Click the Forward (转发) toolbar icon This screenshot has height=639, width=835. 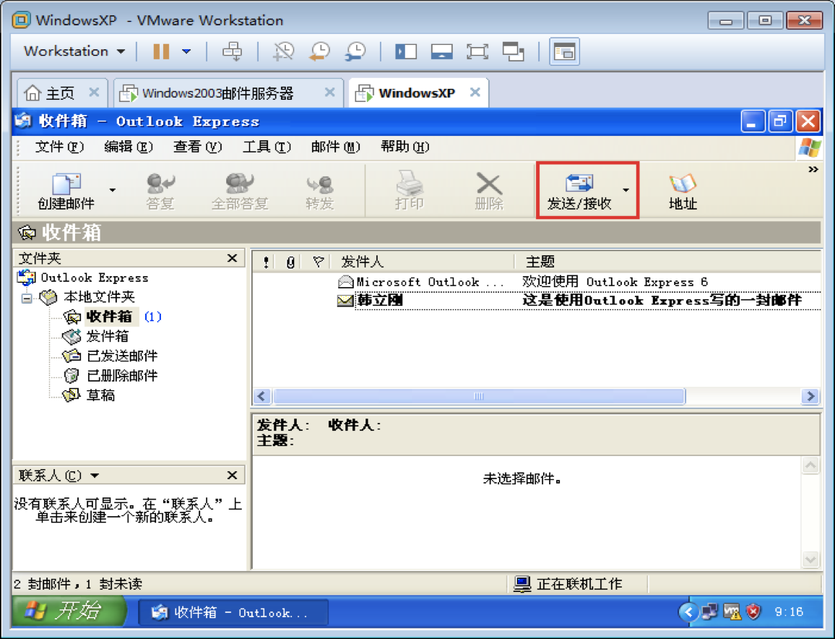(x=319, y=191)
